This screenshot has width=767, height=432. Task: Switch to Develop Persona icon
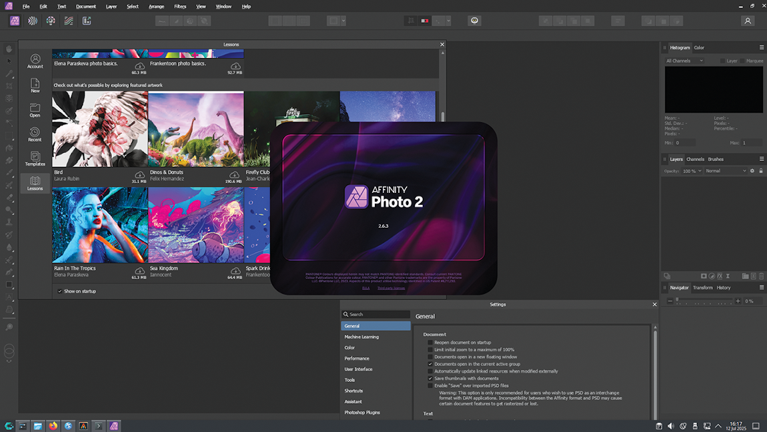coord(51,21)
